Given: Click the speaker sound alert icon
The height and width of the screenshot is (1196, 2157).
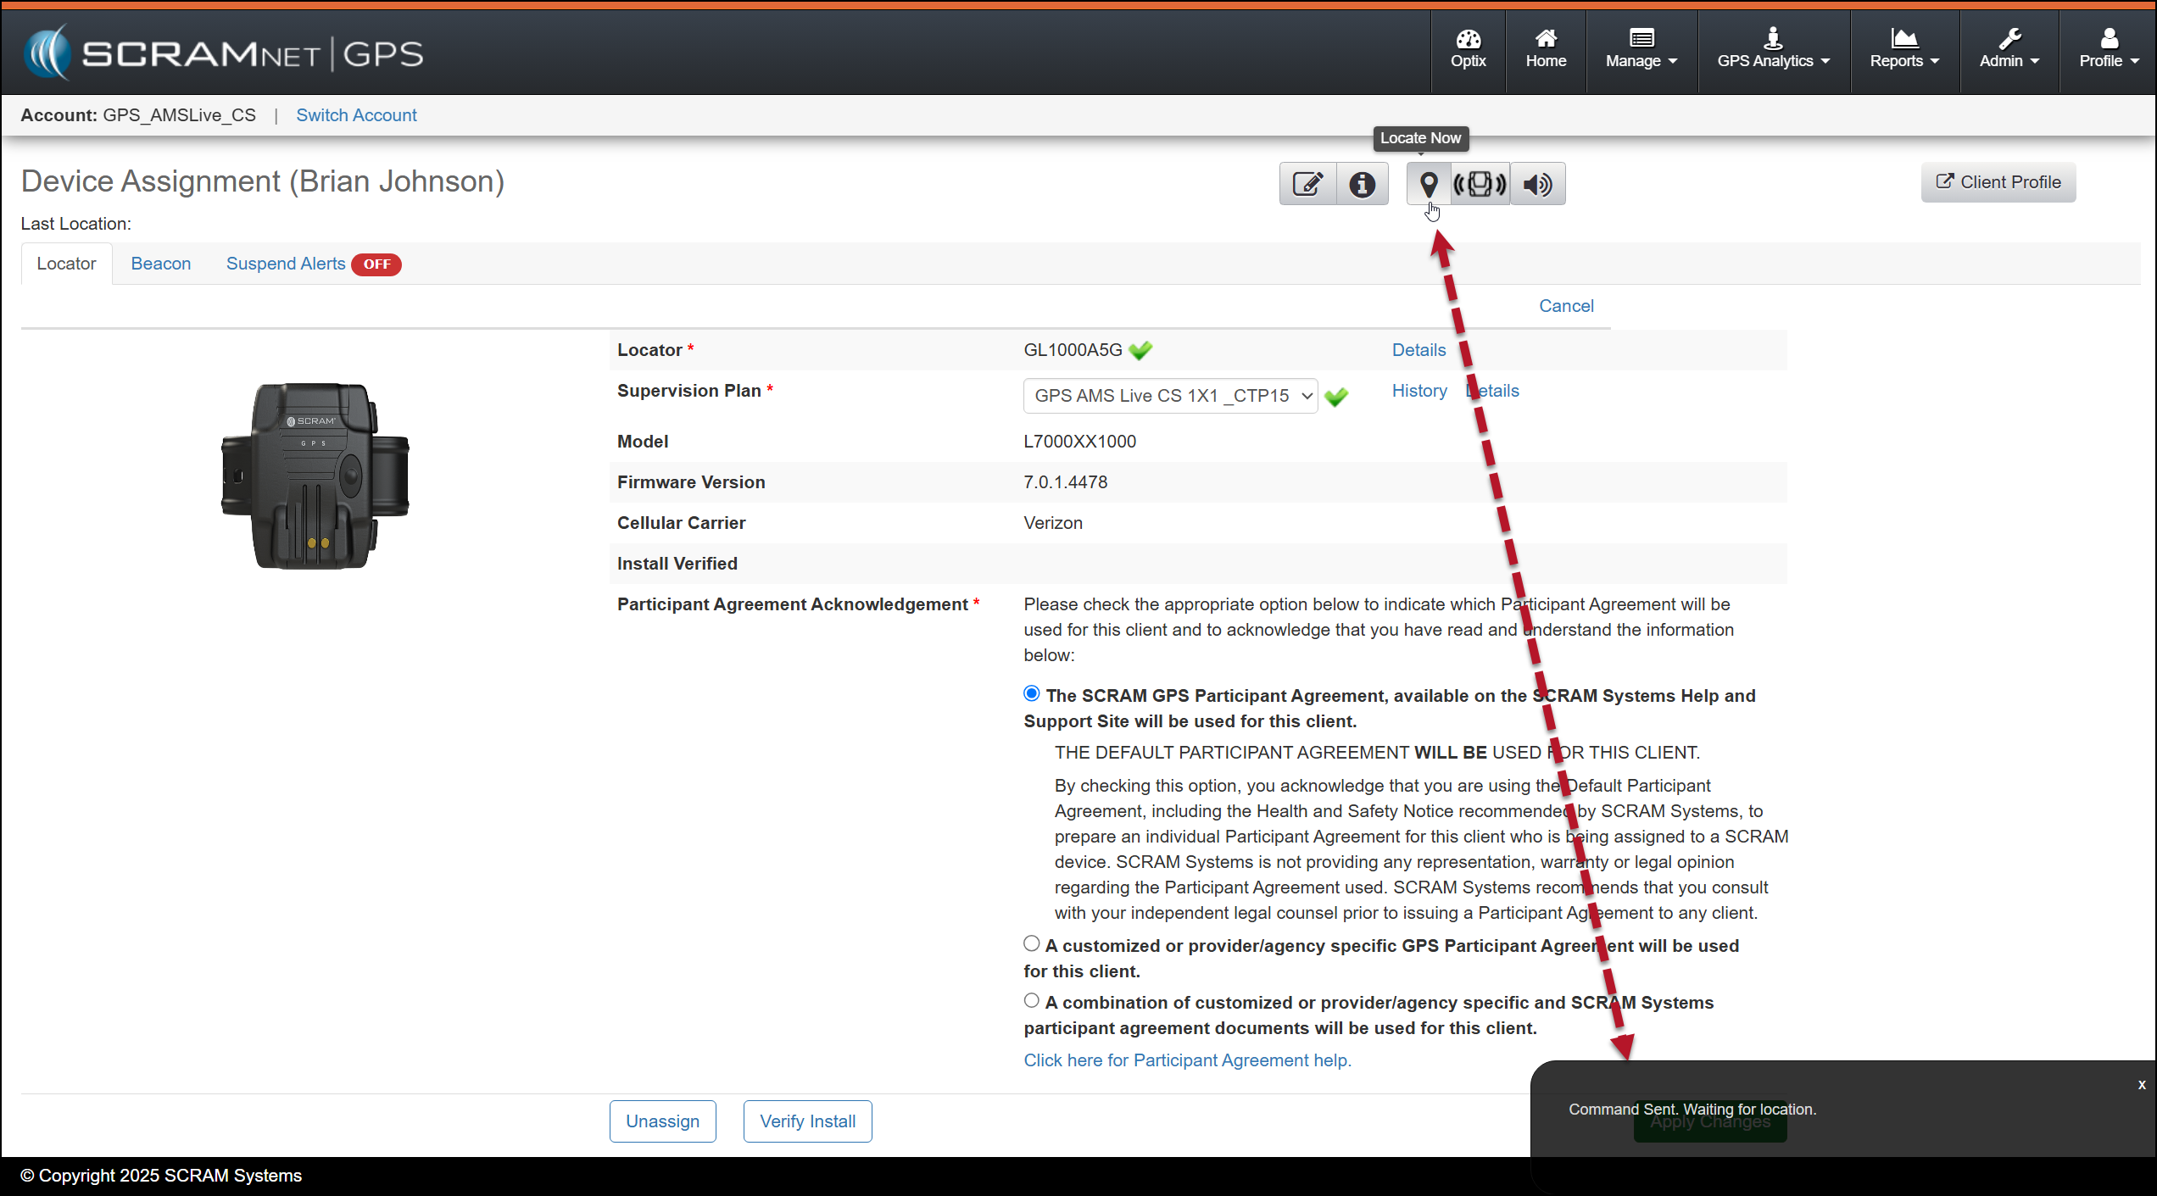Looking at the screenshot, I should [x=1537, y=184].
